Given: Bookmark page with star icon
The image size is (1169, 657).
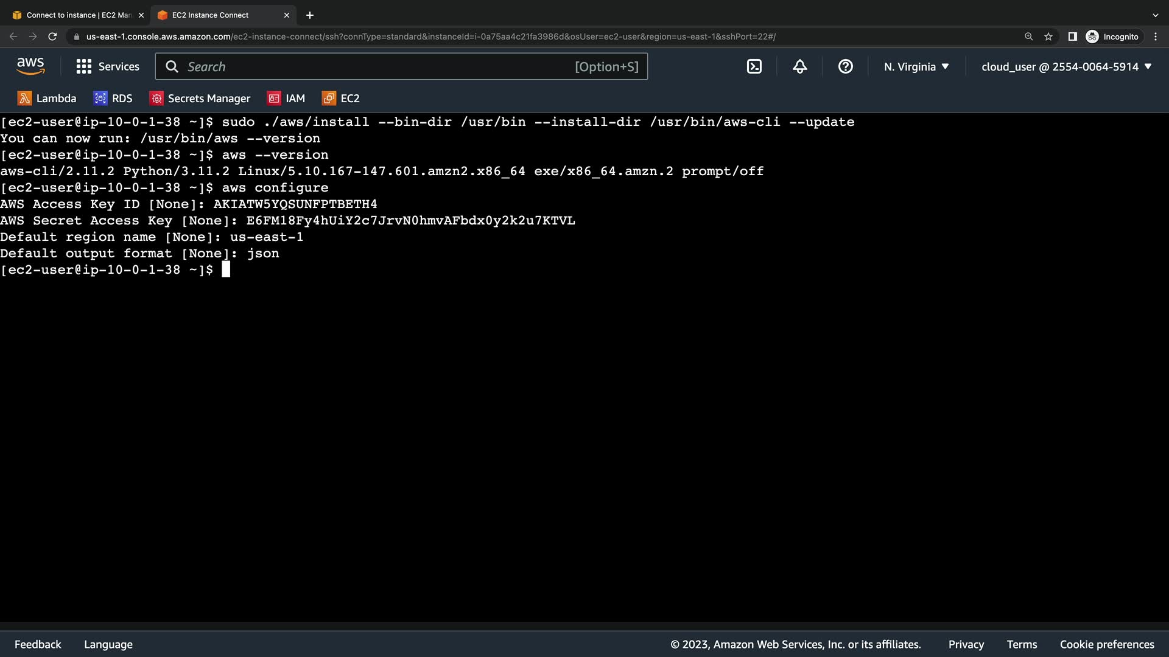Looking at the screenshot, I should pos(1048,36).
